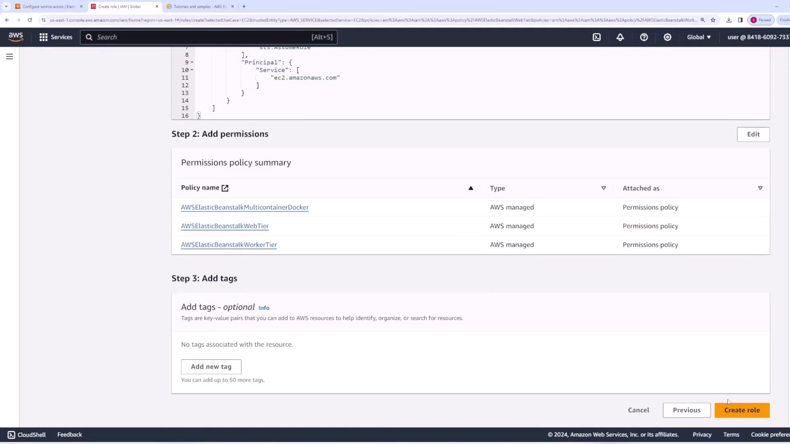Click the browser forward arrow
Screen dimensions: 790x444
(18, 20)
